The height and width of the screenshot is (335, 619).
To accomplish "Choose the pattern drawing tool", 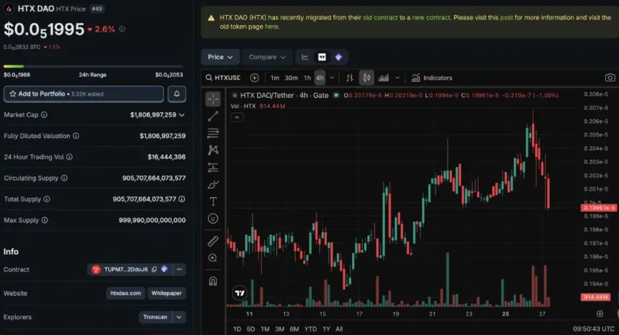I will [213, 150].
